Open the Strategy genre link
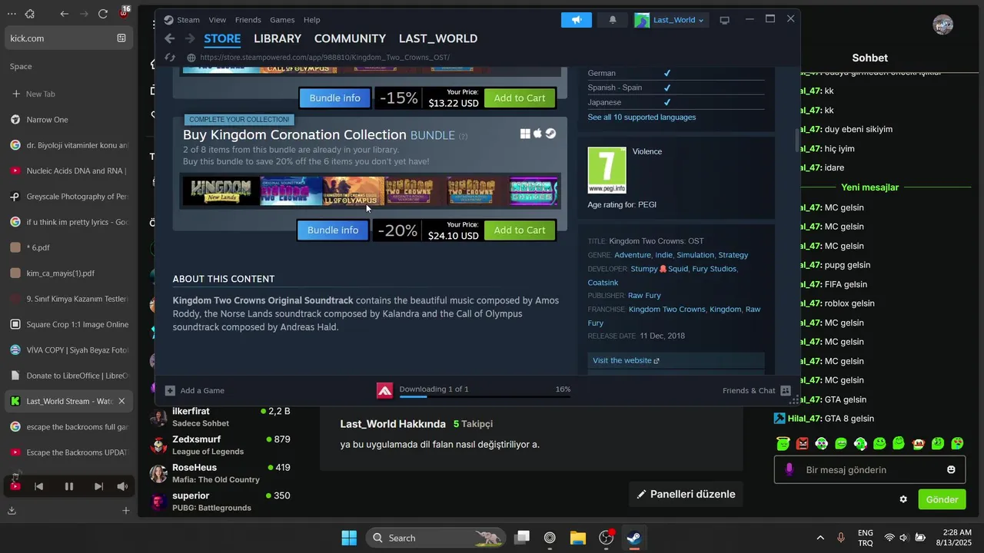 click(733, 255)
